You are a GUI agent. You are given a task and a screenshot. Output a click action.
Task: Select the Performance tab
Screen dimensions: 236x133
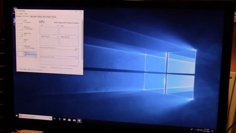(26, 16)
